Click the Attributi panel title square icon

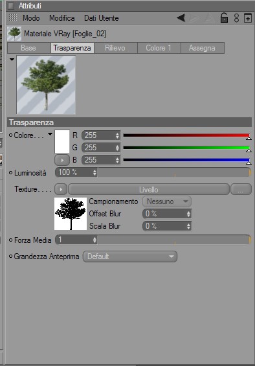[11, 6]
